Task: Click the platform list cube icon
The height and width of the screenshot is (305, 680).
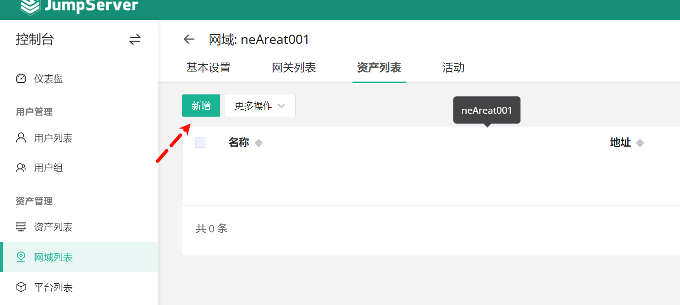Action: 21,287
